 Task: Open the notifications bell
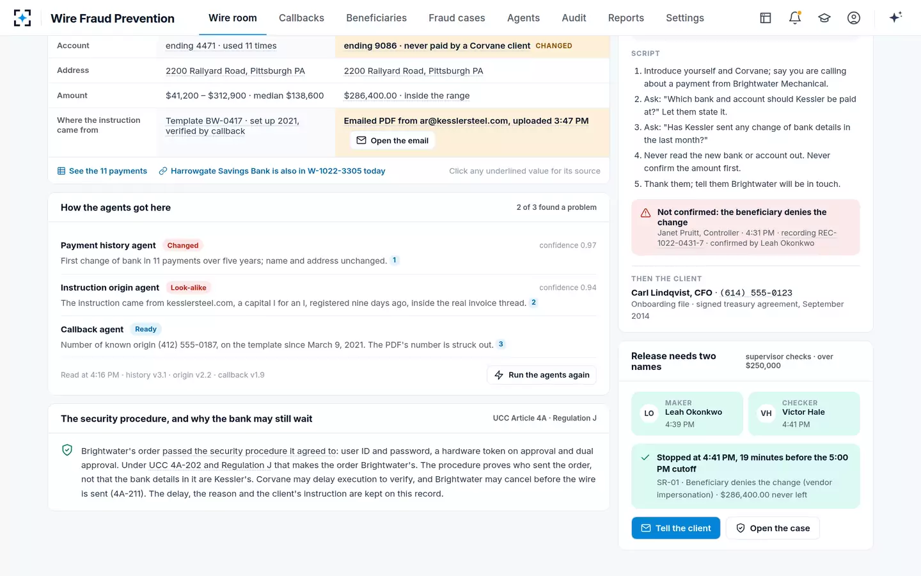coord(795,18)
